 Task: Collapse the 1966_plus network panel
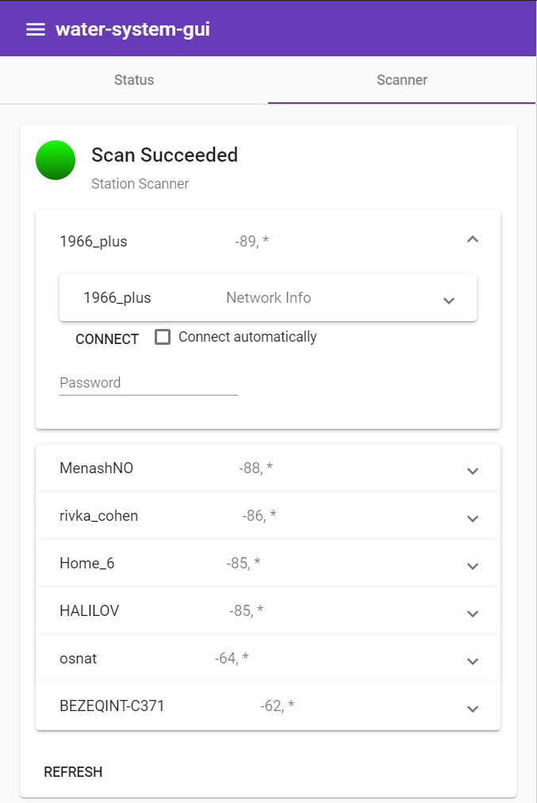pyautogui.click(x=472, y=239)
